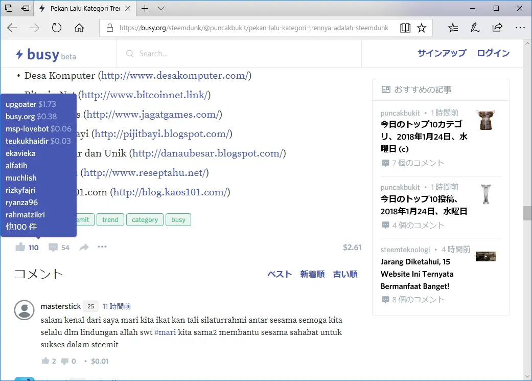Viewport: 532px width, 381px height.
Task: Open the busy tag
Action: click(178, 220)
